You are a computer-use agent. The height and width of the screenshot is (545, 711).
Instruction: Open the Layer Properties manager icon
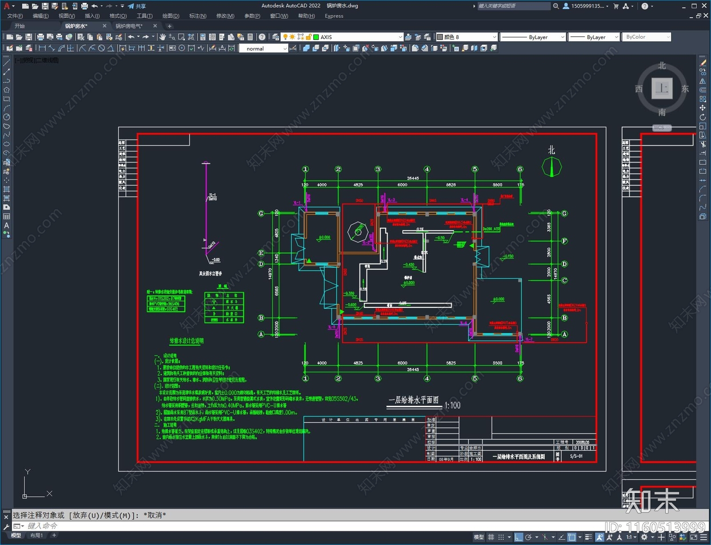[x=276, y=37]
